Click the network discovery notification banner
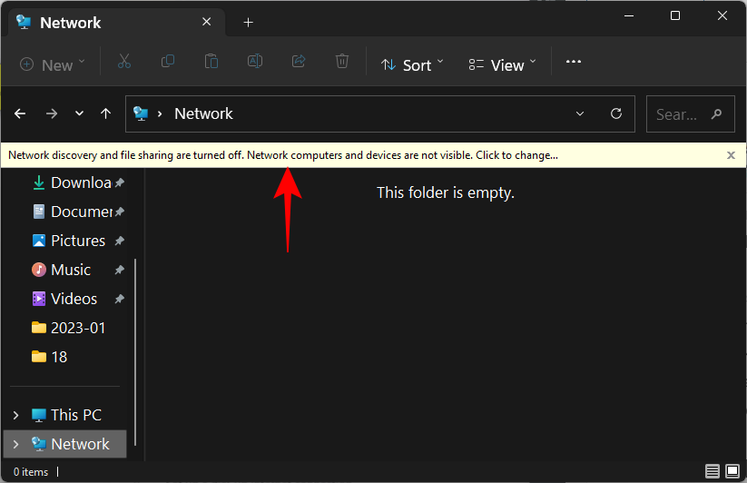 pos(283,155)
